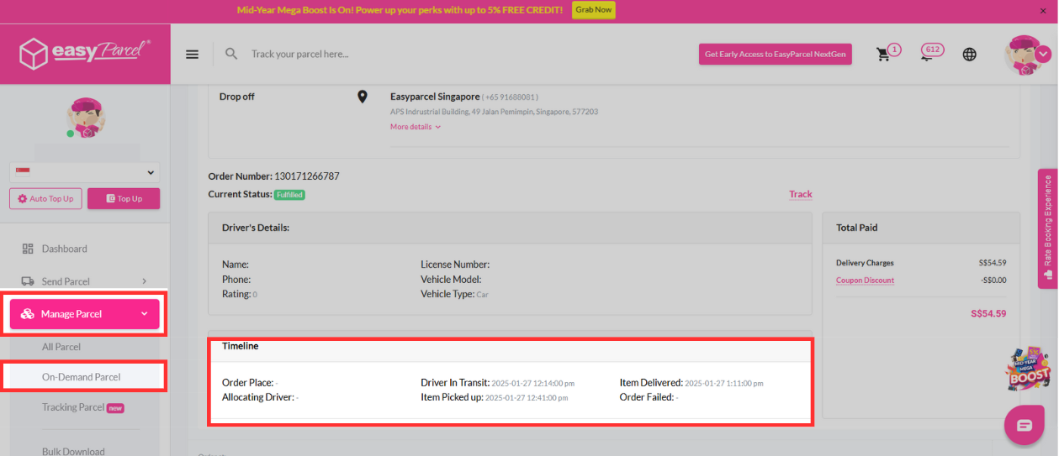Image resolution: width=1059 pixels, height=456 pixels.
Task: Click the Driver In Transit timestamp
Action: click(x=533, y=383)
